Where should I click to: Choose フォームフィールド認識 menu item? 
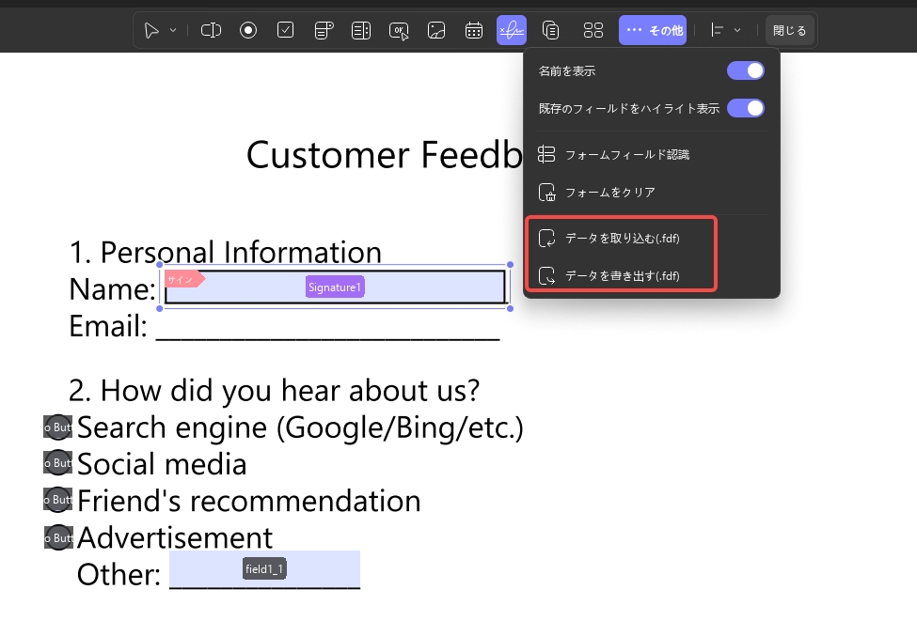[652, 155]
